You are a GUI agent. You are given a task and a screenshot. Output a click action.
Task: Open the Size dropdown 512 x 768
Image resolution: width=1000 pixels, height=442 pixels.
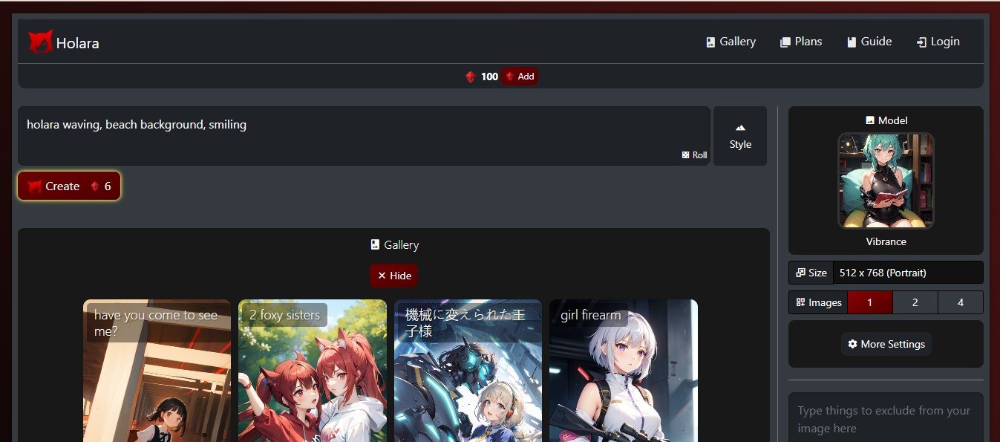click(x=907, y=273)
